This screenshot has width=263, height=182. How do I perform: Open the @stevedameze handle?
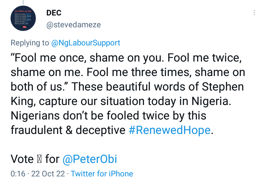tap(74, 25)
